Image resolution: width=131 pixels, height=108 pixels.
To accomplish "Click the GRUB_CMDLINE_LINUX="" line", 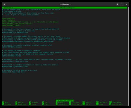I will click(x=11, y=26).
